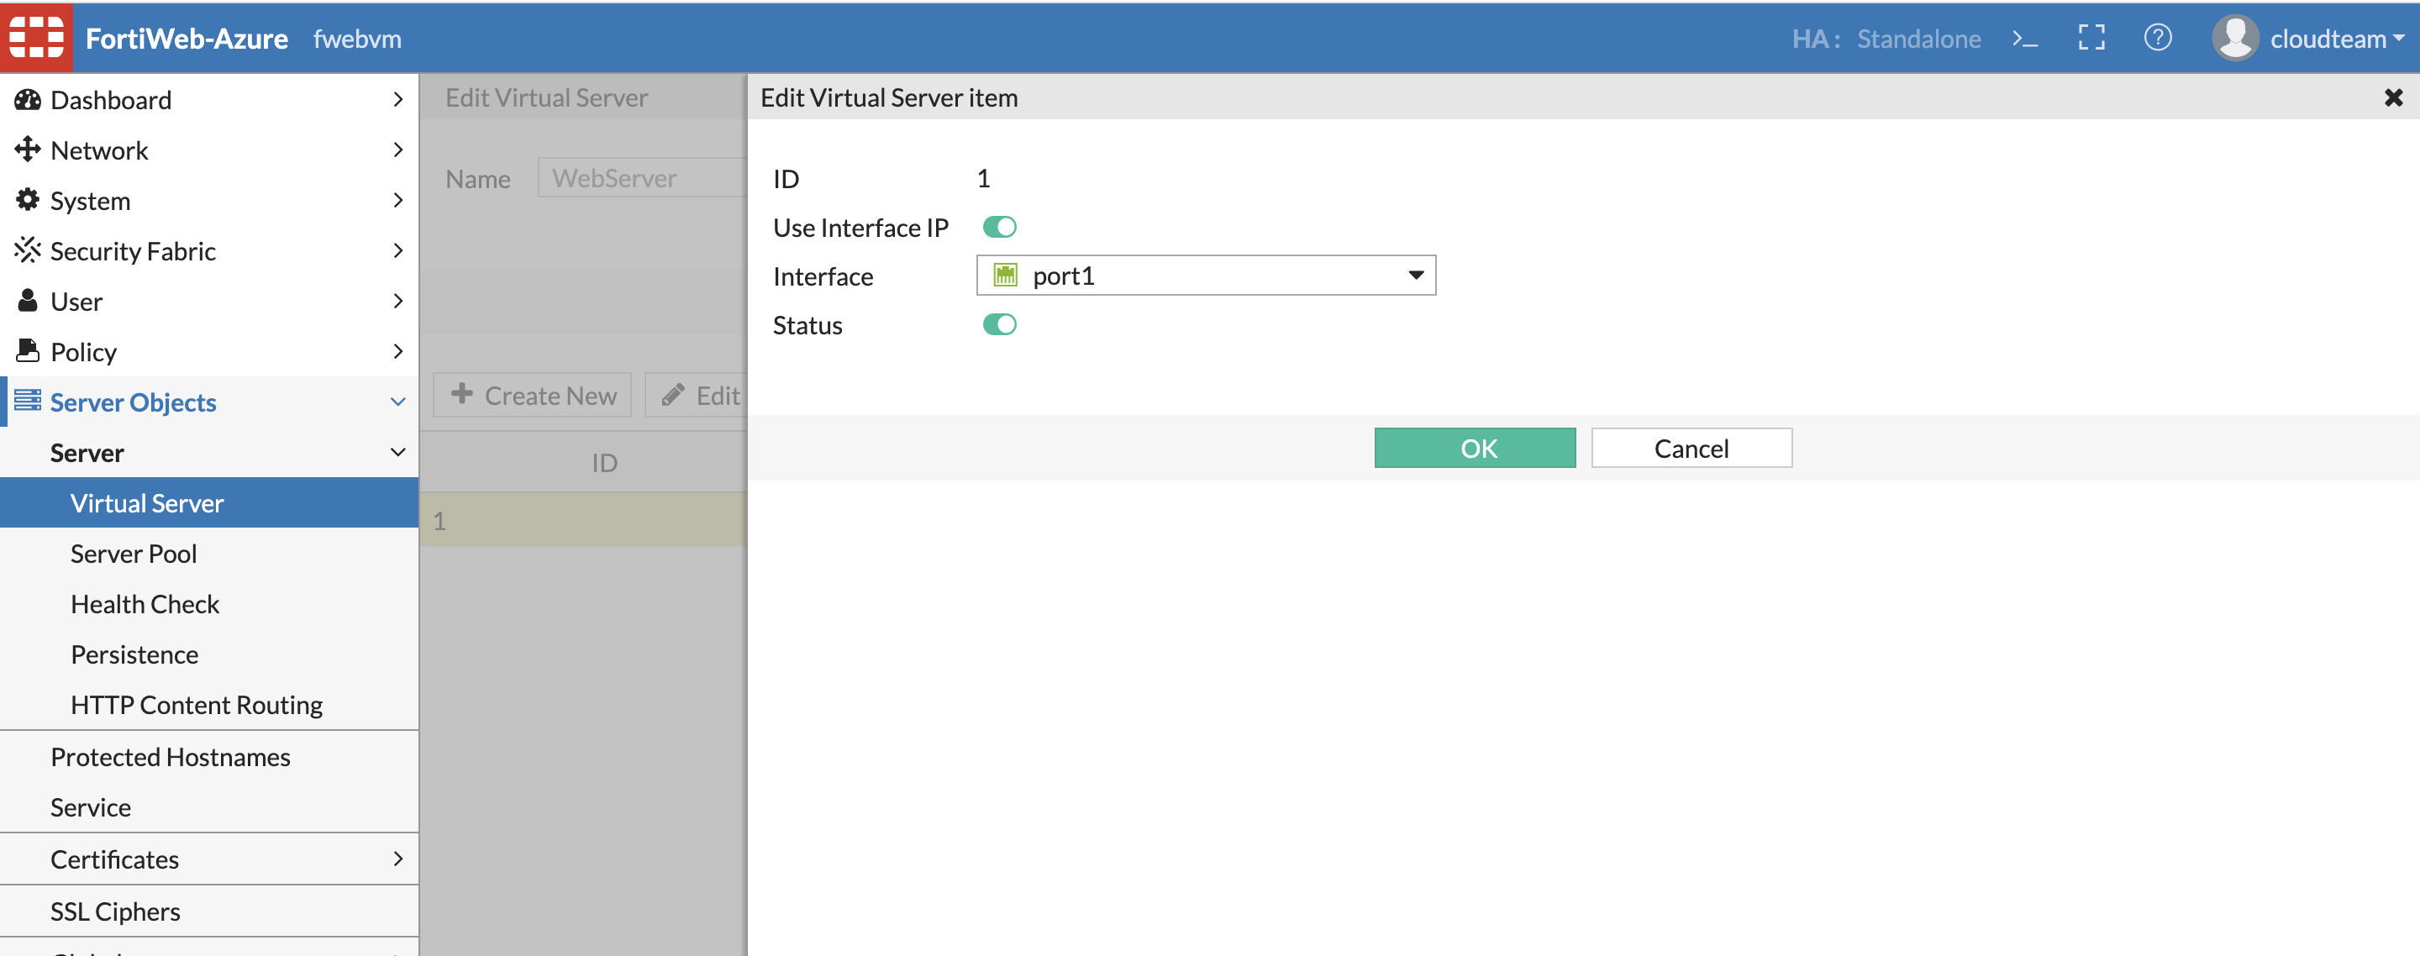Viewport: 2420px width, 956px height.
Task: Open the Server Pool page
Action: pyautogui.click(x=208, y=553)
